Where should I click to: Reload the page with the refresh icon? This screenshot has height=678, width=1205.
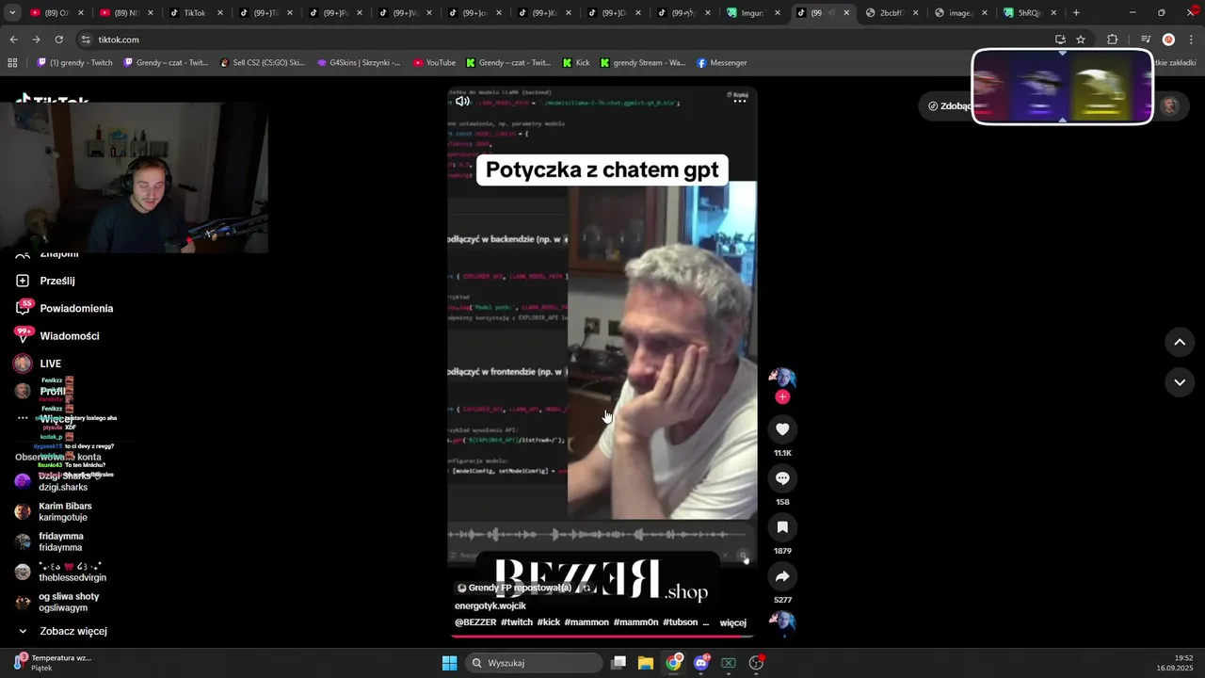point(58,40)
